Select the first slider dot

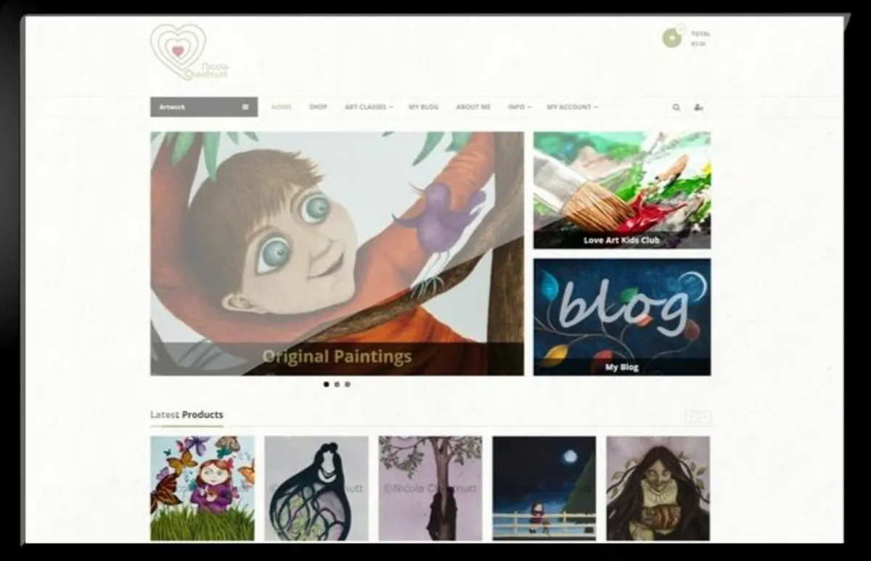pyautogui.click(x=326, y=384)
